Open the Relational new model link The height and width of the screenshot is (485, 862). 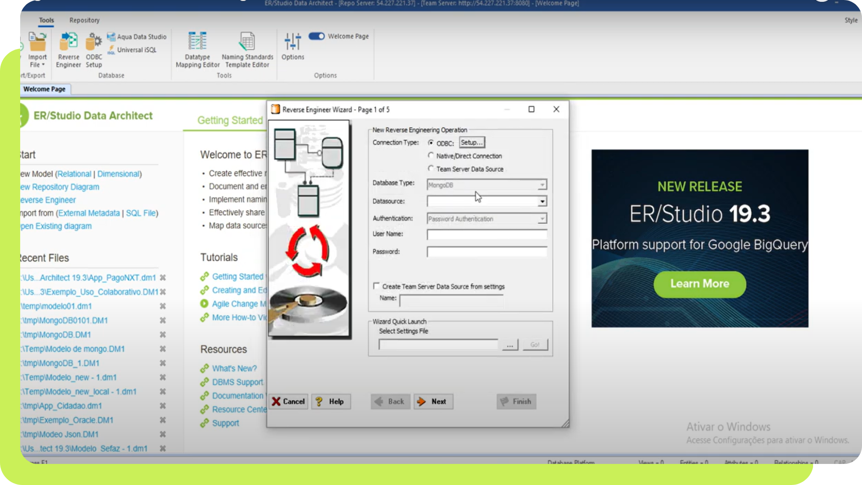click(x=74, y=174)
